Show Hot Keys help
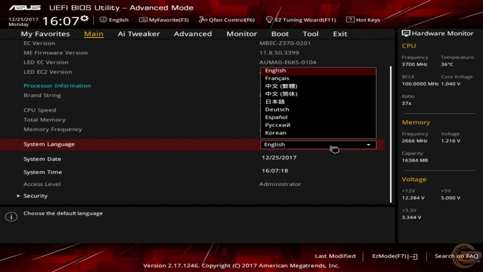This screenshot has height=272, width=483. [363, 20]
